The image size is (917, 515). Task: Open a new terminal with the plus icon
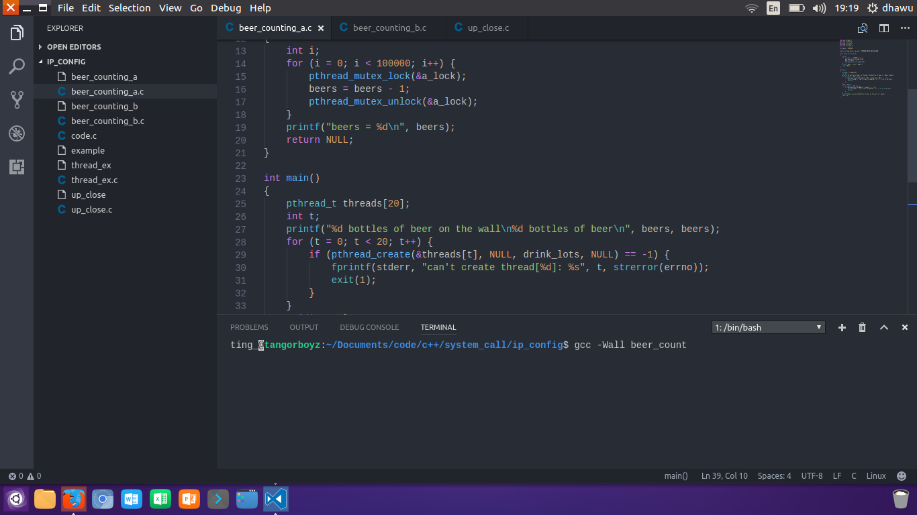point(842,327)
